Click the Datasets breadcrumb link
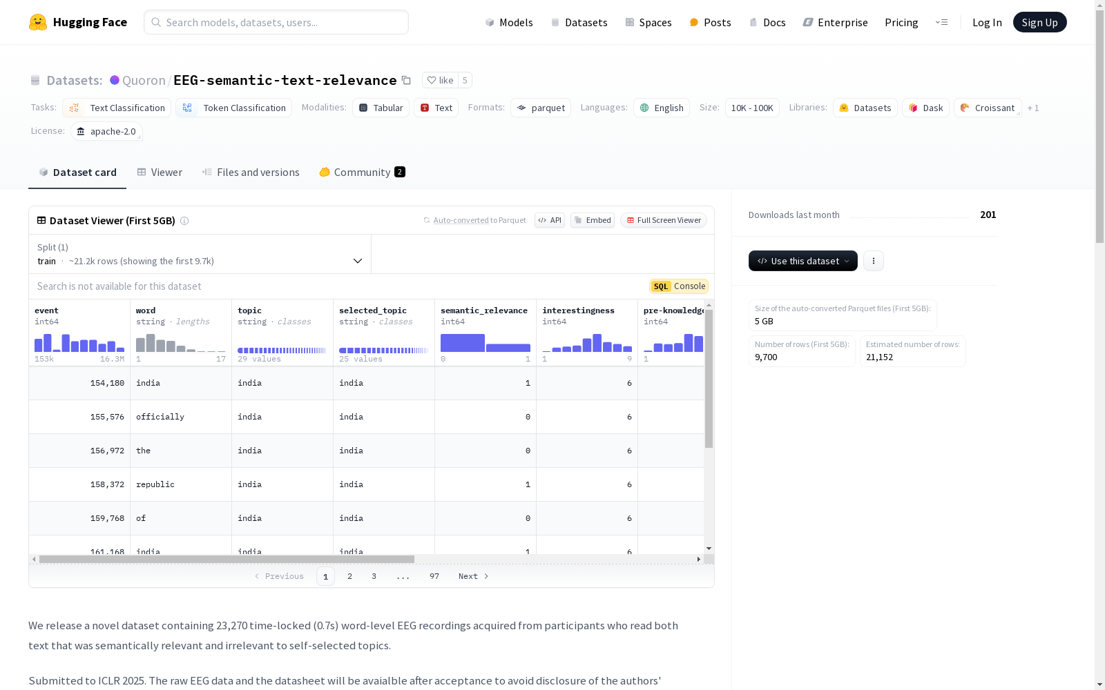The height and width of the screenshot is (690, 1105). click(75, 80)
